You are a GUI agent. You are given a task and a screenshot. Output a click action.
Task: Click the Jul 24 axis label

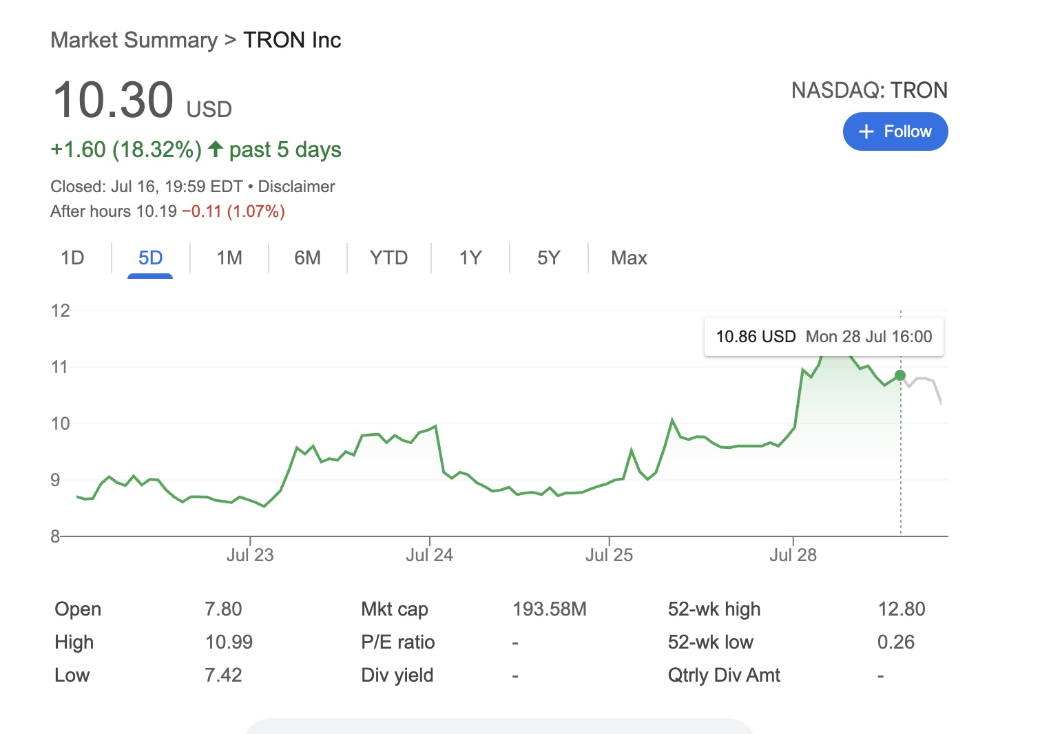pos(429,555)
